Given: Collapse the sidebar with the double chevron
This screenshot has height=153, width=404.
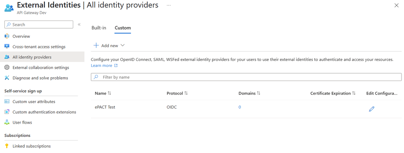Looking at the screenshot, I should [79, 25].
